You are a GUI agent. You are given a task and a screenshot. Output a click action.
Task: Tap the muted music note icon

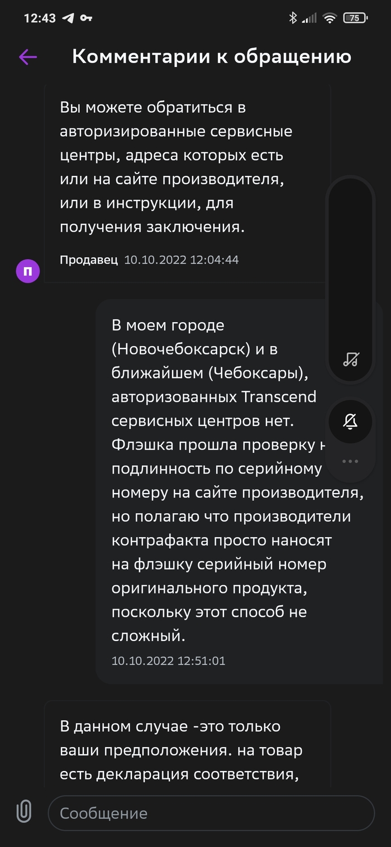tap(350, 359)
